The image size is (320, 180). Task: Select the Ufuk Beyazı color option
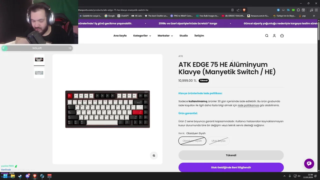point(218,141)
